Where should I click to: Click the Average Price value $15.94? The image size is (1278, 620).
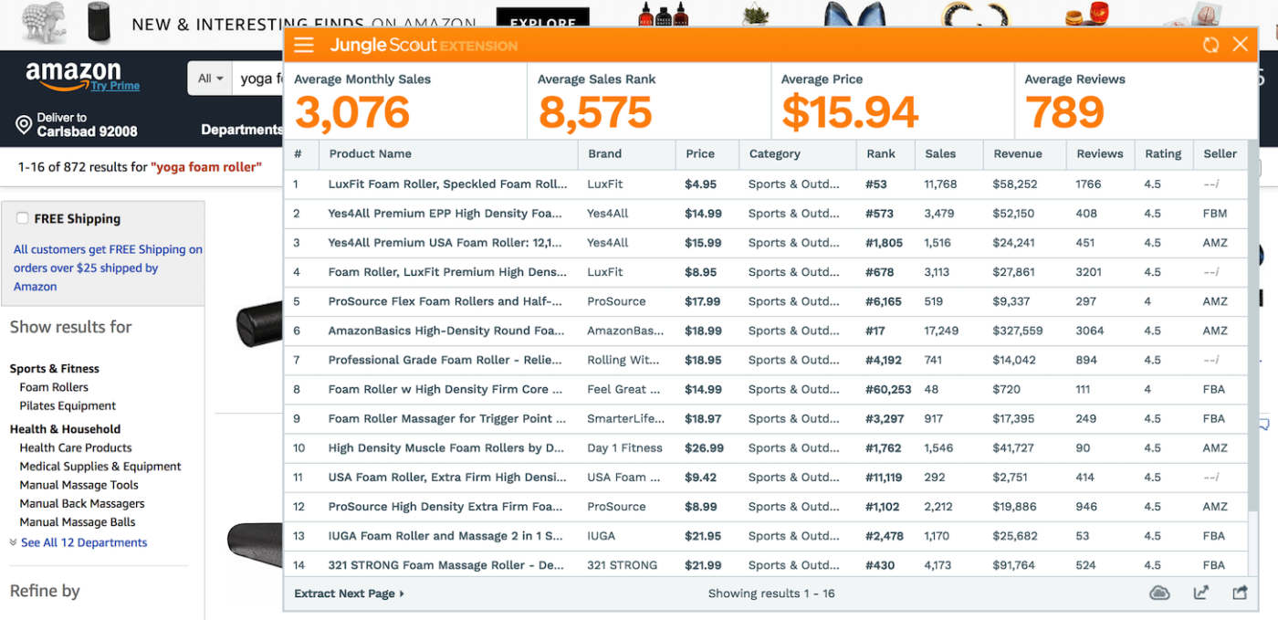tap(850, 112)
